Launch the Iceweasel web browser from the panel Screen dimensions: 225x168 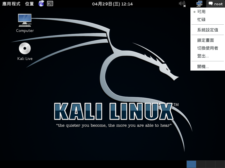click(x=41, y=4)
